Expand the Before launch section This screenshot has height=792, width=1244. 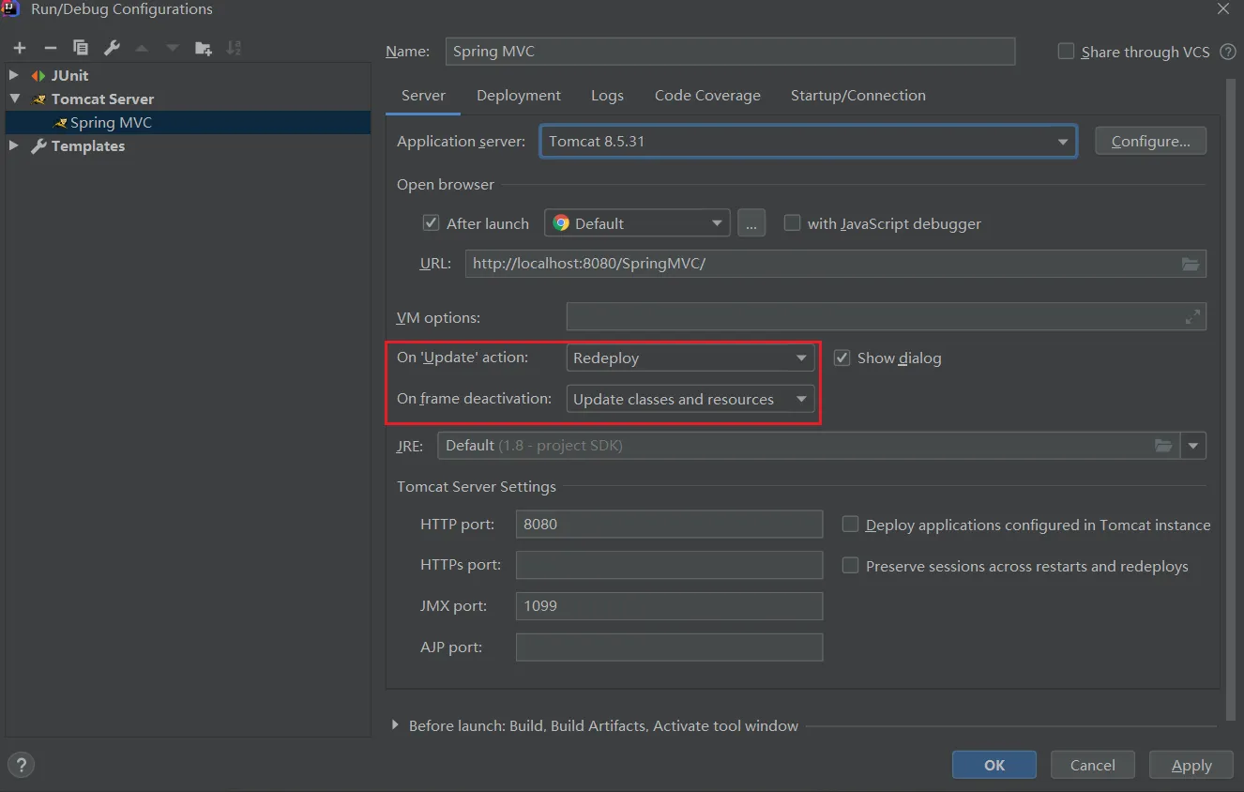(396, 725)
